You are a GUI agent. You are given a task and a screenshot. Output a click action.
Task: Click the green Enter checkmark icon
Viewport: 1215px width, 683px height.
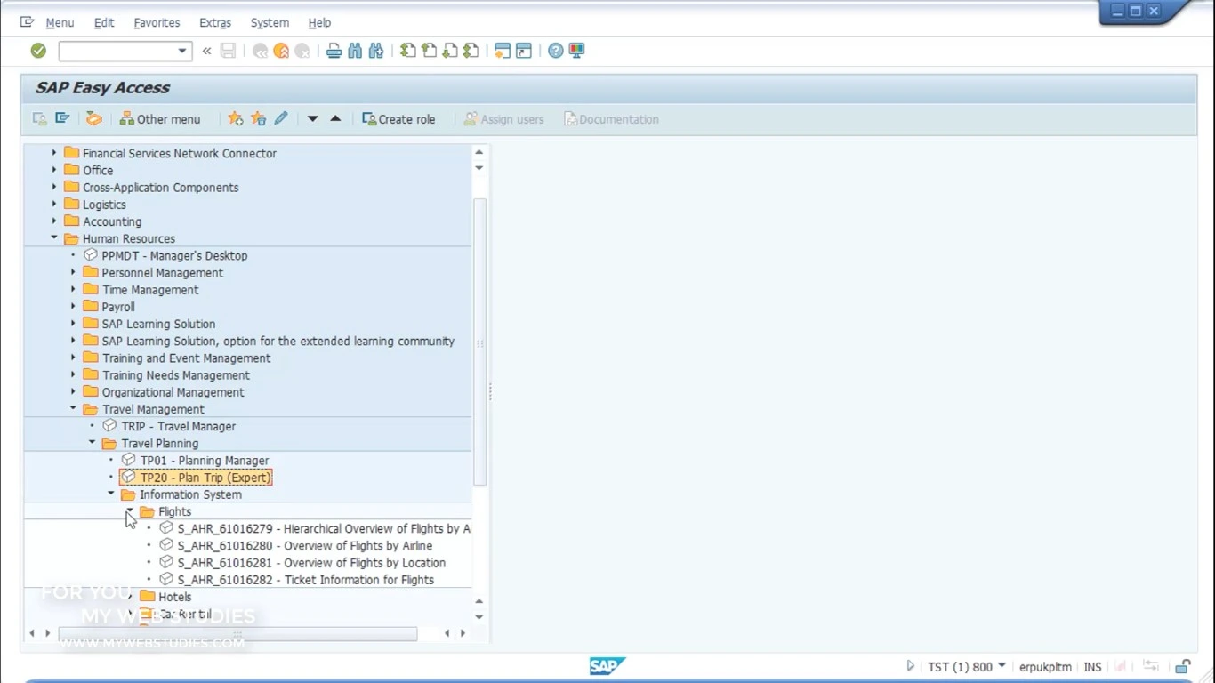click(x=38, y=51)
